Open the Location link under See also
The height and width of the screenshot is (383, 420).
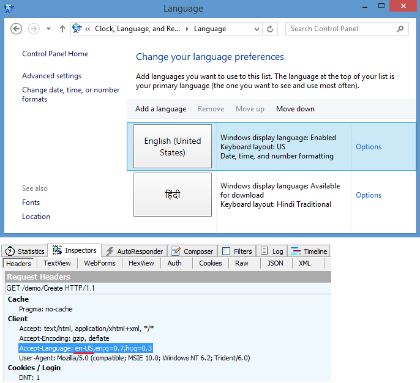36,217
